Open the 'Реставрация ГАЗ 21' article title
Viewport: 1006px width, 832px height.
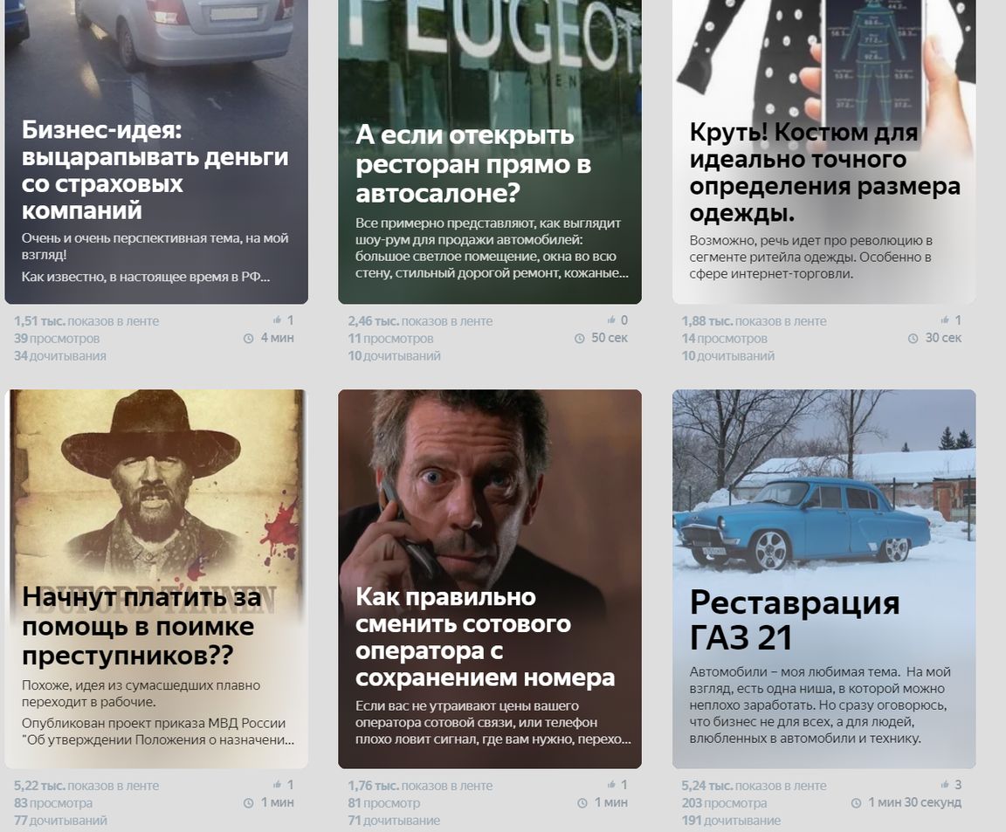[x=795, y=621]
